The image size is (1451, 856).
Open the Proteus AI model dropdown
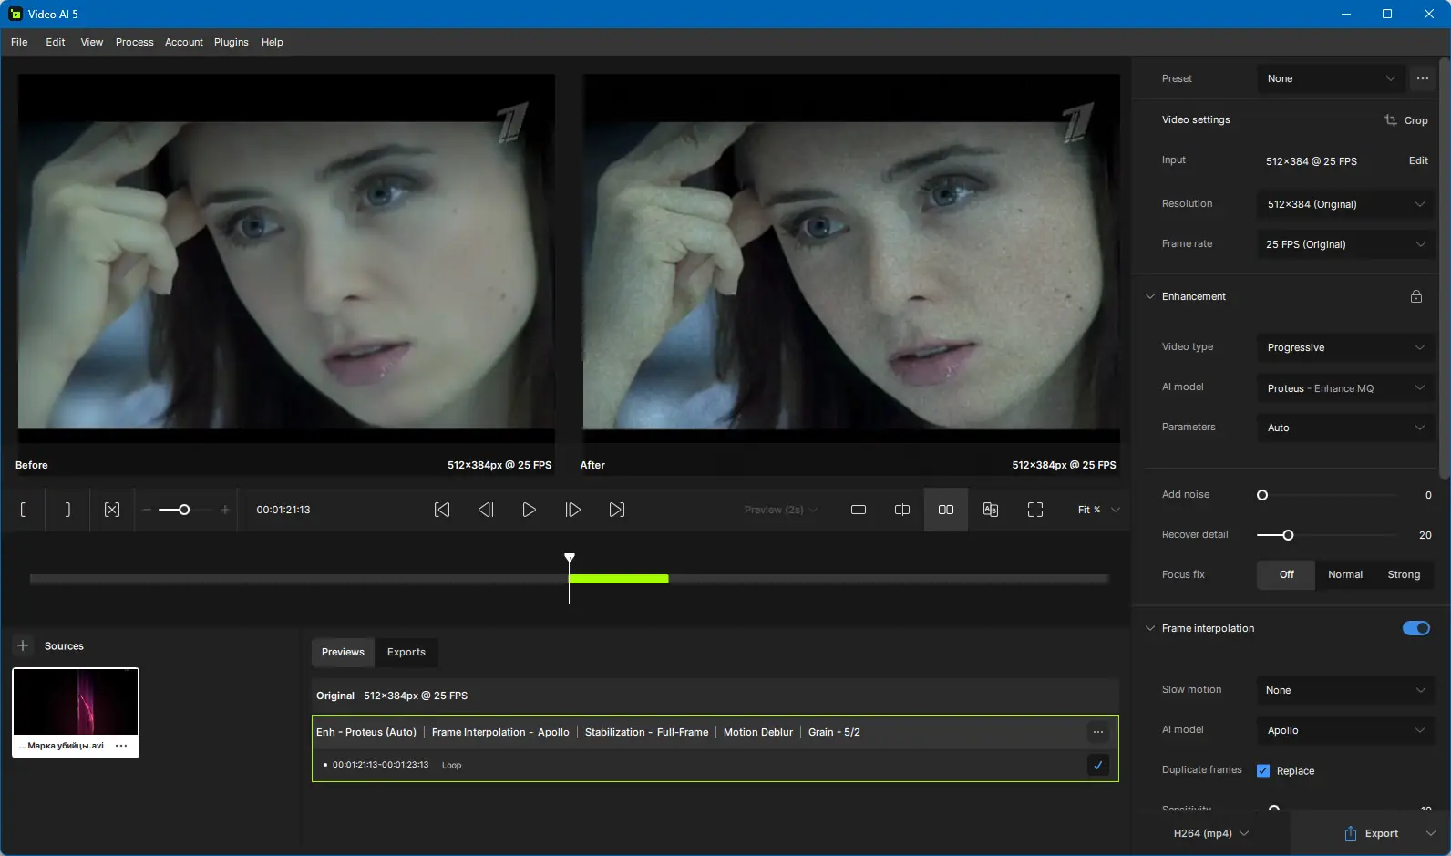point(1345,388)
